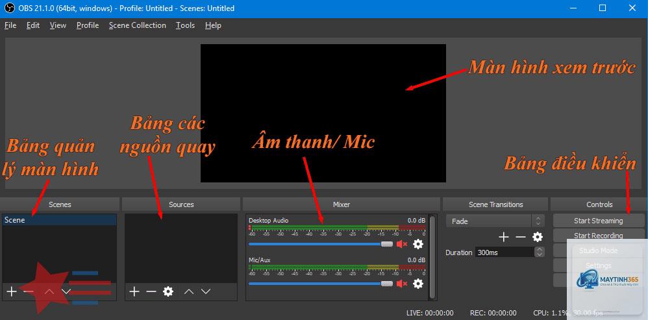The height and width of the screenshot is (320, 648).
Task: Click the Mixer panel header
Action: coord(342,204)
